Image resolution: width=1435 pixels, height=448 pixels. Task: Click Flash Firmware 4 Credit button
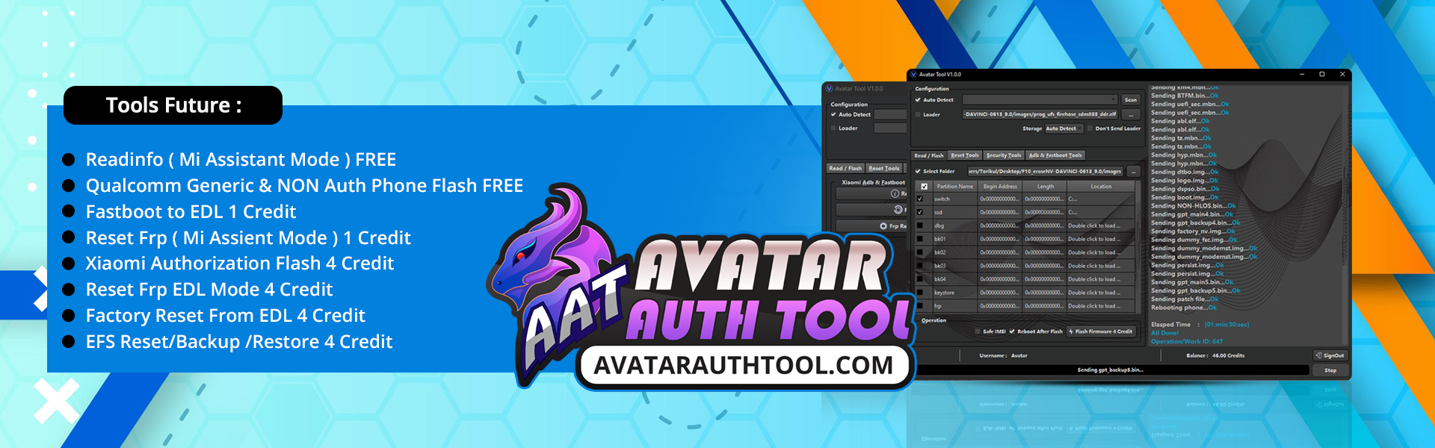1101,332
